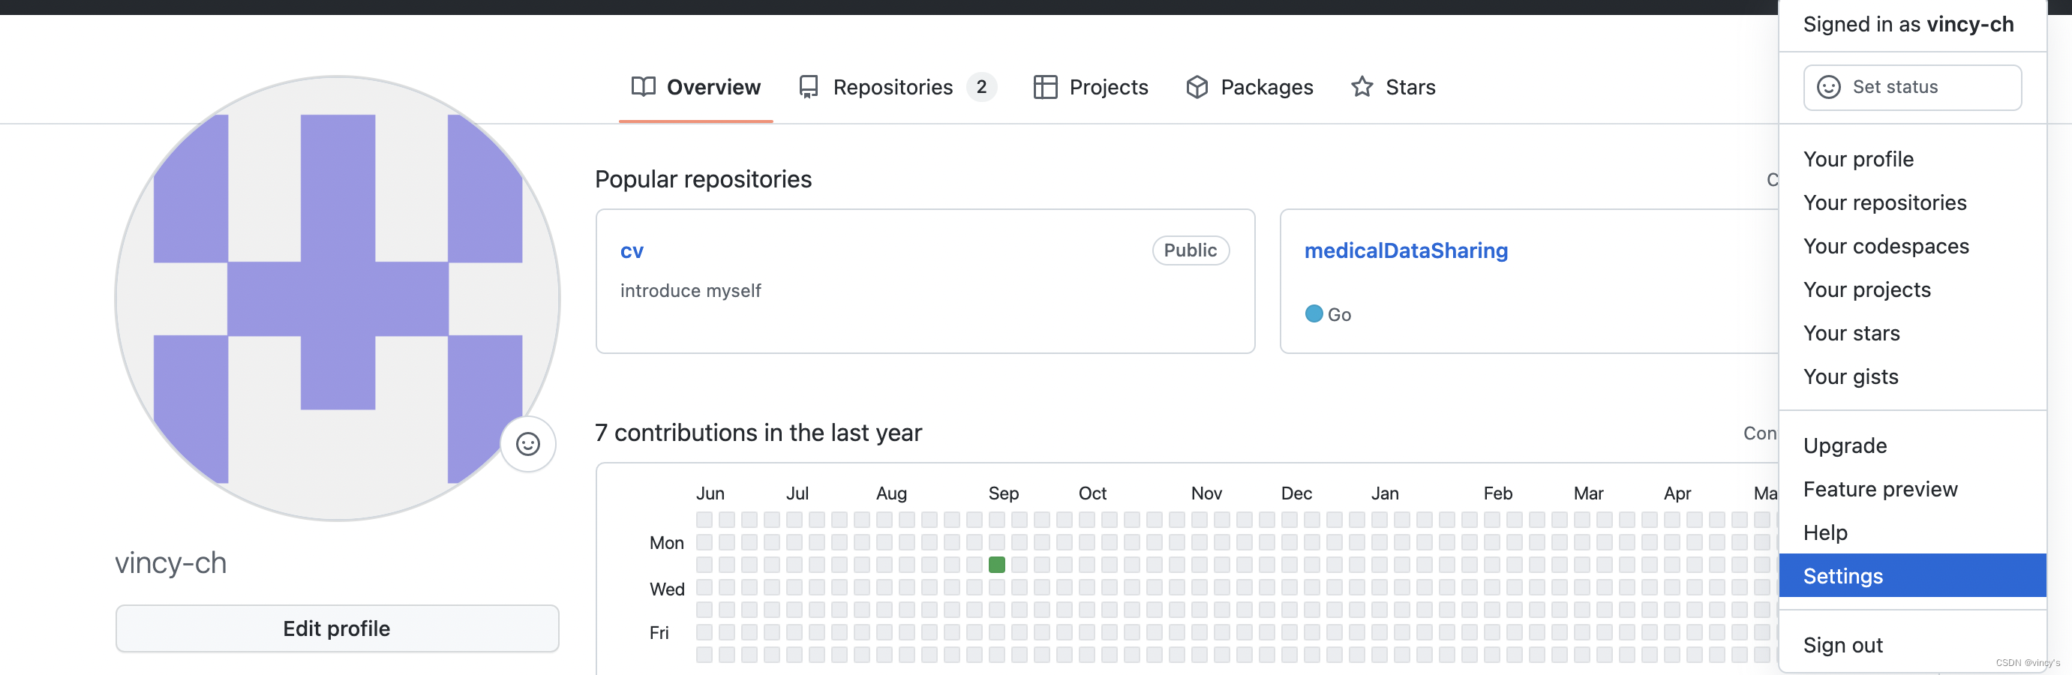Click the 'Signed in as vincy-ch' text
2072x675 pixels.
click(1908, 24)
